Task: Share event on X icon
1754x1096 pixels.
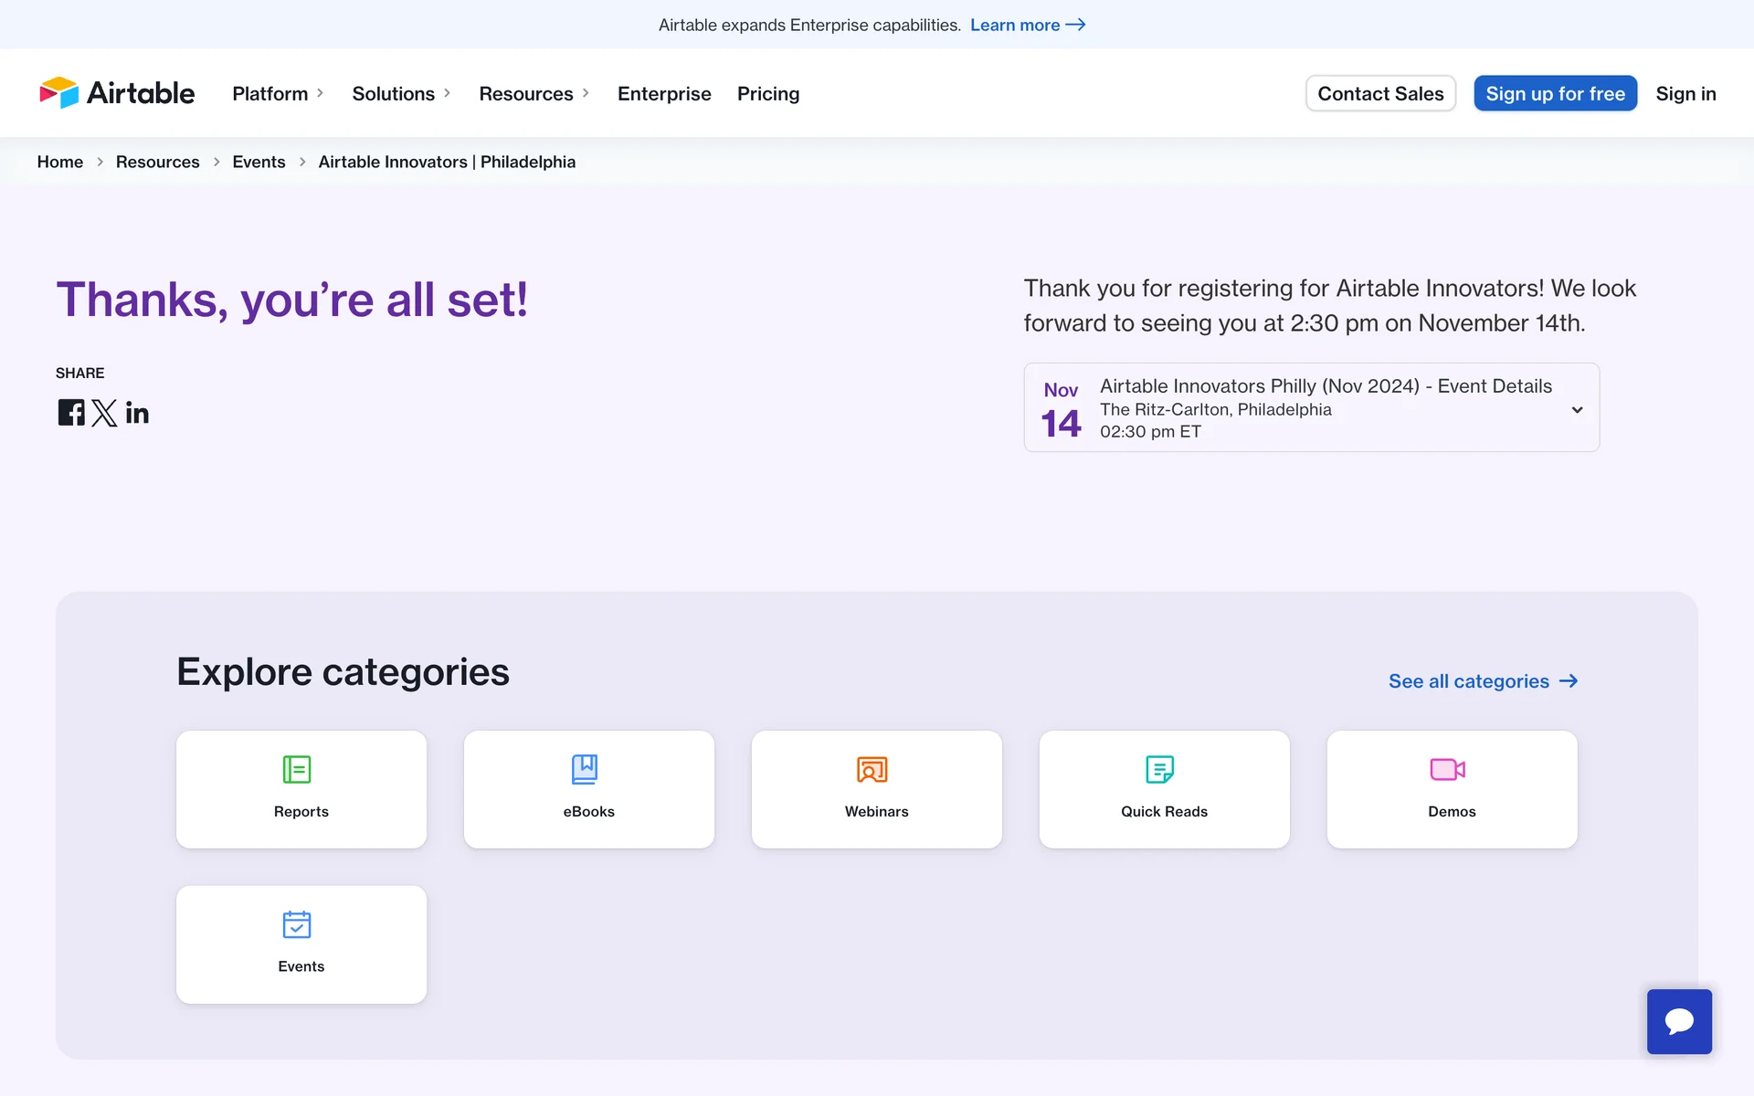Action: pos(104,413)
